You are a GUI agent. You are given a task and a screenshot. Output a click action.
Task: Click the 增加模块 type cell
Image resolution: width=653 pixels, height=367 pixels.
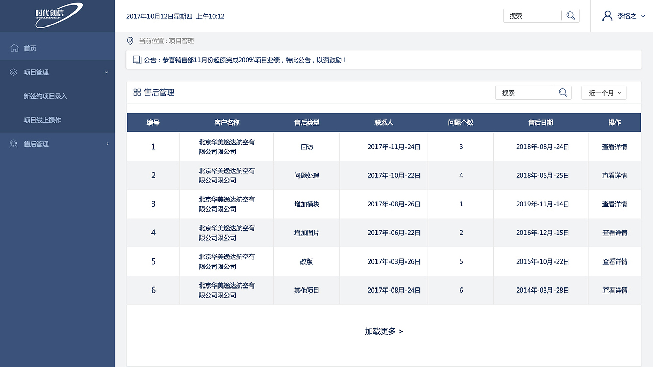pos(307,204)
